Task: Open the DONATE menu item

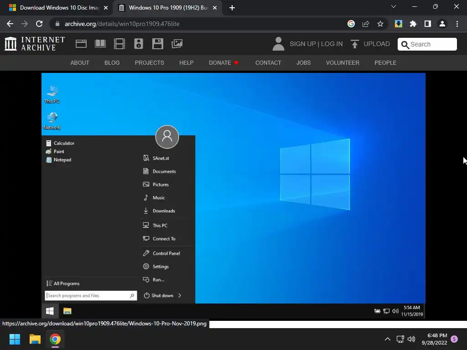Action: (x=223, y=63)
